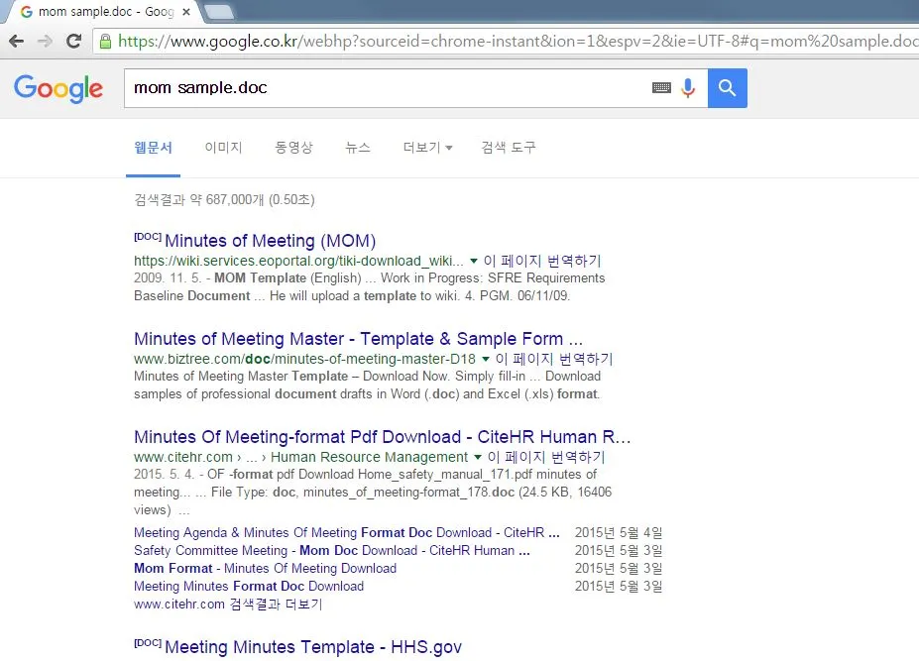Click the green padlock security icon
The height and width of the screenshot is (661, 919).
pyautogui.click(x=105, y=41)
